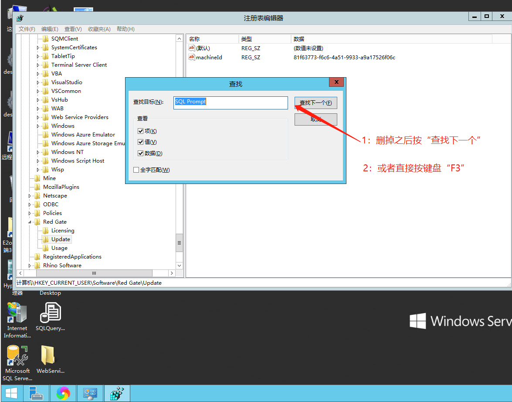Image resolution: width=512 pixels, height=402 pixels.
Task: Click the MozillaPlugins folder icon
Action: [x=37, y=187]
